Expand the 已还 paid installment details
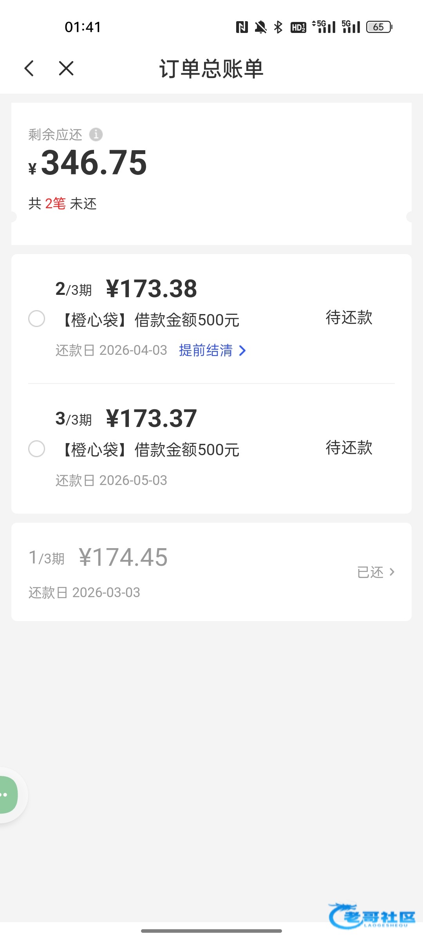Screen dimensions: 423x941 point(376,572)
